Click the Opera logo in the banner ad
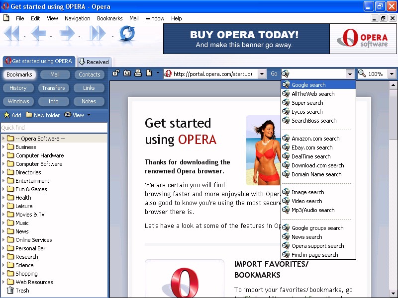 363,39
